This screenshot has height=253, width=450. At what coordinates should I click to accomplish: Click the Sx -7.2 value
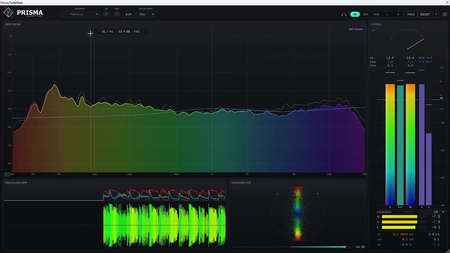tap(436, 245)
